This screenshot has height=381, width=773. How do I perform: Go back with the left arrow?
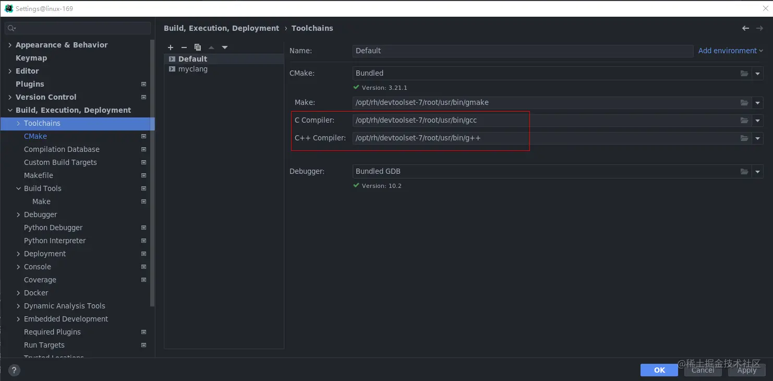[746, 28]
